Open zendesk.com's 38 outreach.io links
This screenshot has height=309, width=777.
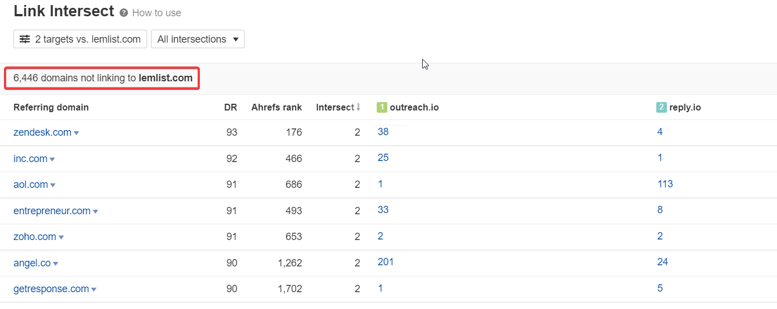coord(383,132)
